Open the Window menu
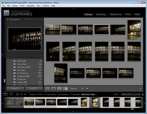The width and height of the screenshot is (147, 114). (46, 6)
